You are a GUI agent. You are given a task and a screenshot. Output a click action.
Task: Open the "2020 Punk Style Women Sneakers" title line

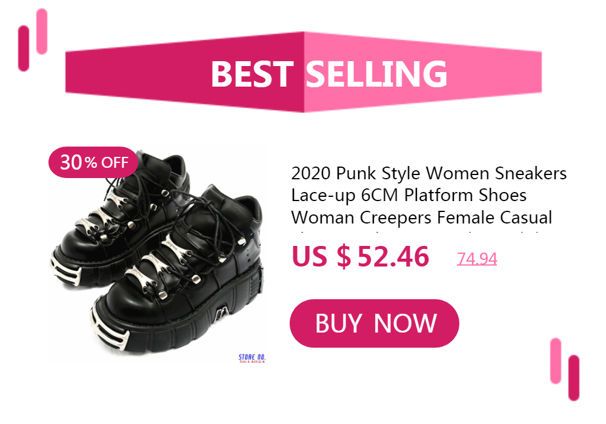coord(428,173)
